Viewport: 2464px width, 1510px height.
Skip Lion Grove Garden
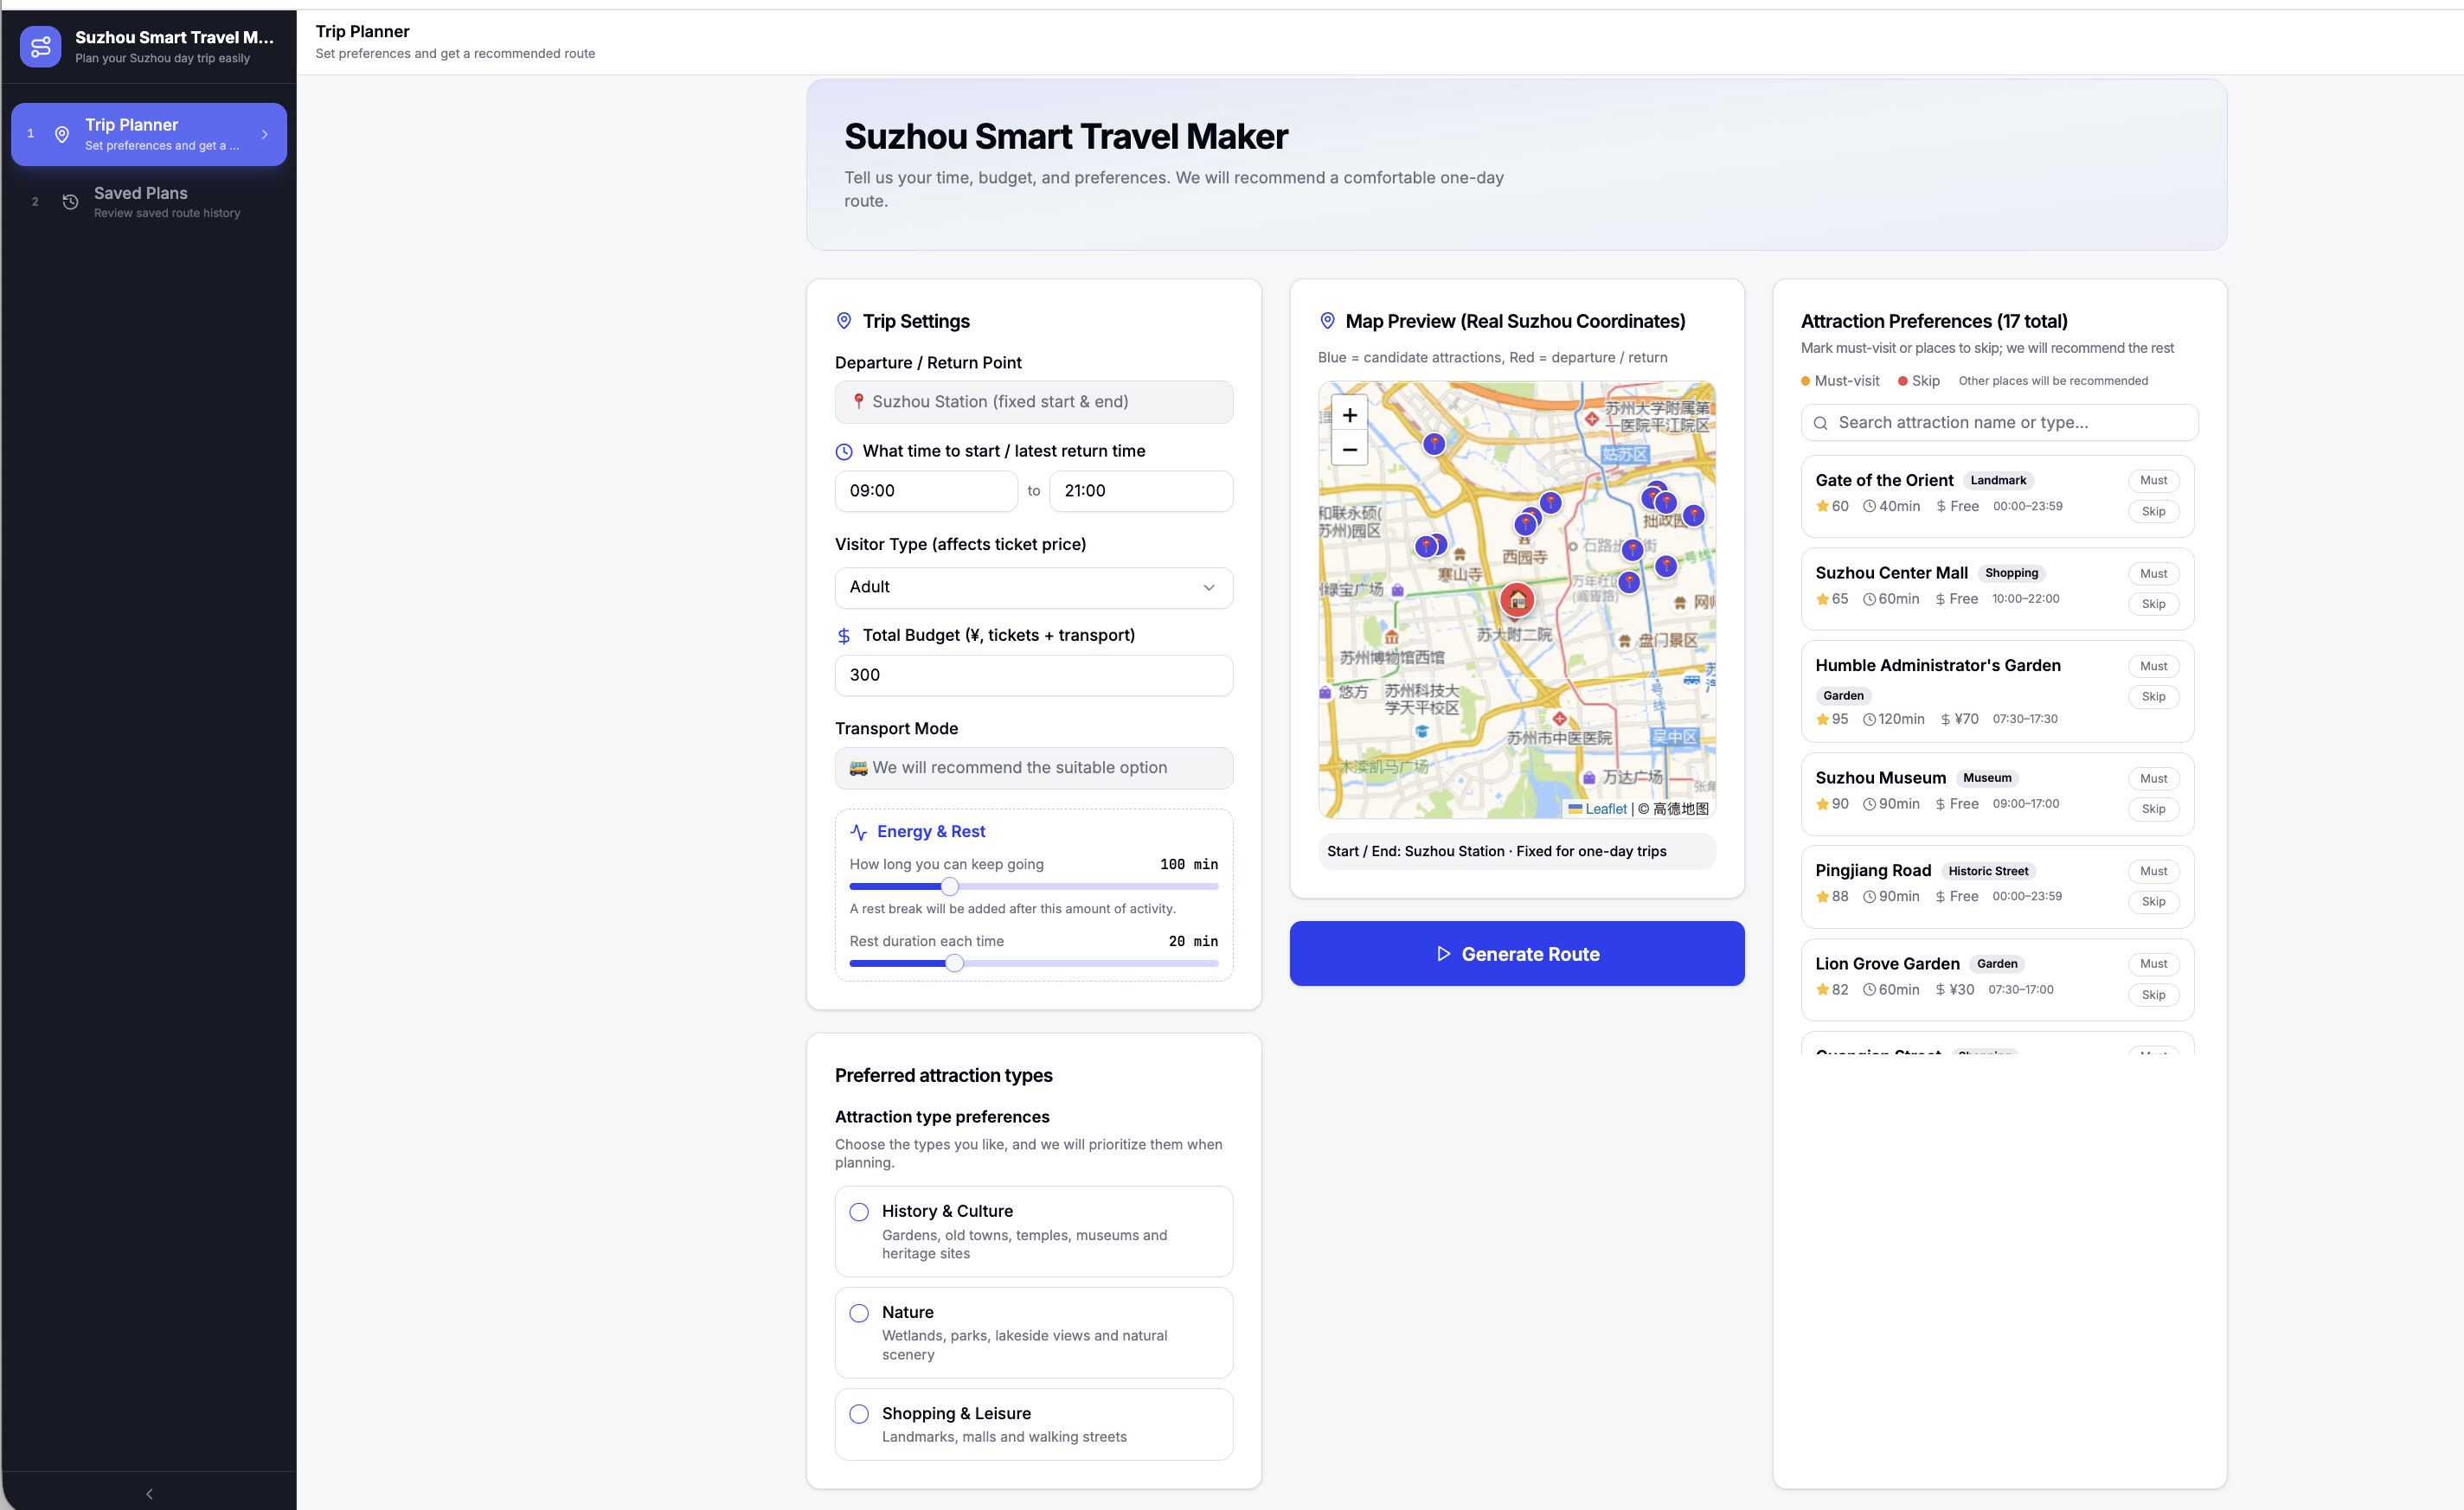2153,995
